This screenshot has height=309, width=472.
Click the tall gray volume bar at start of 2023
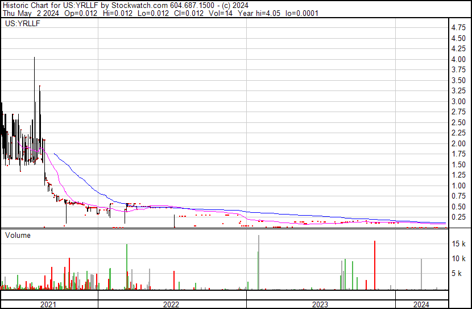pyautogui.click(x=259, y=262)
